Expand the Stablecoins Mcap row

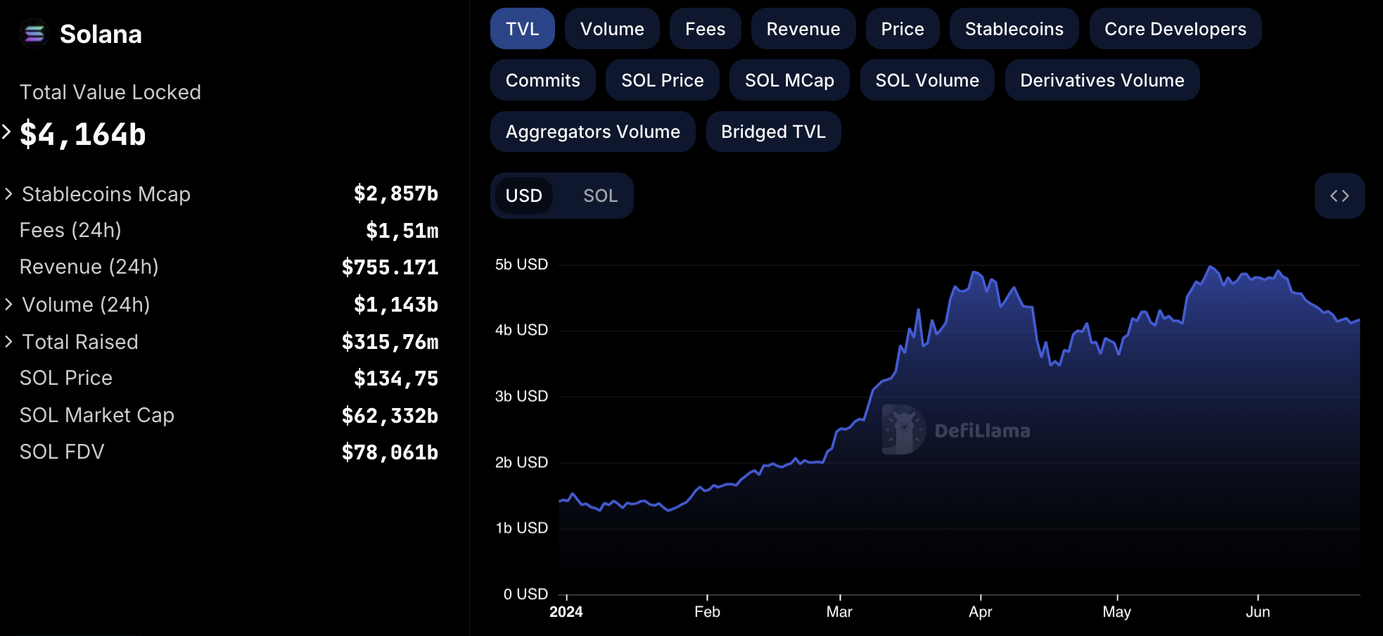(8, 193)
